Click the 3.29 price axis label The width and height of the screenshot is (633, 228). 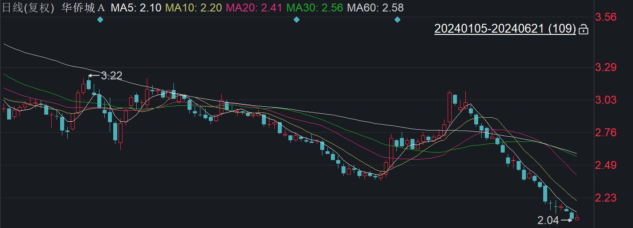pyautogui.click(x=606, y=67)
